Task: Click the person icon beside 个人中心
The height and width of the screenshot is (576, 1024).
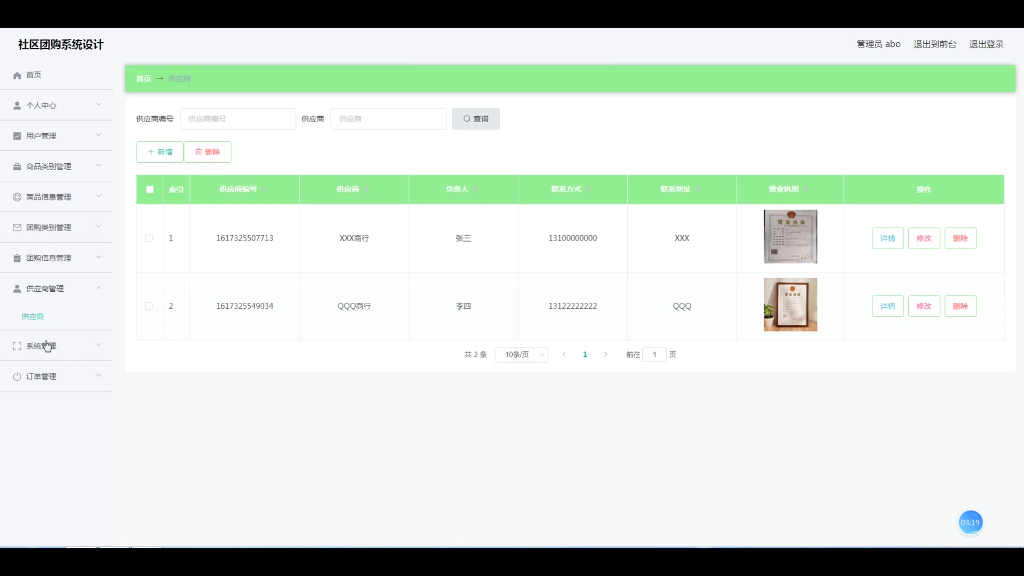Action: (x=17, y=106)
